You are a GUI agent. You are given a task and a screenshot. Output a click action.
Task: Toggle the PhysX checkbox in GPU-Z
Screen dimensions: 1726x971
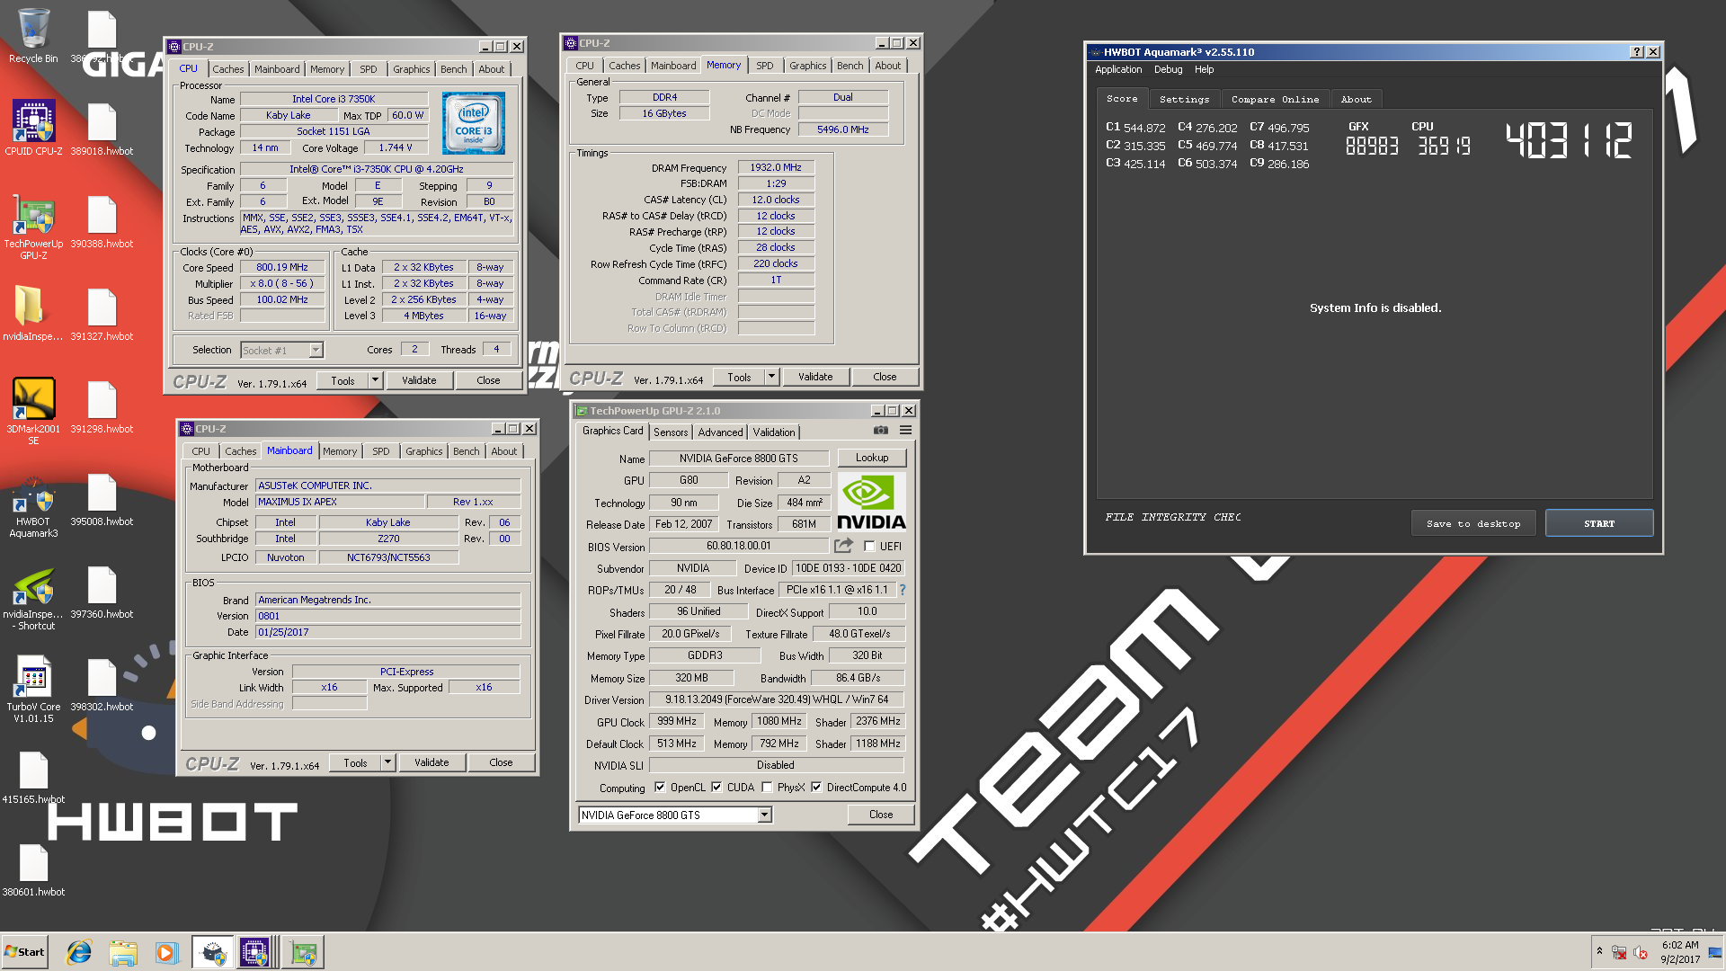click(x=767, y=788)
